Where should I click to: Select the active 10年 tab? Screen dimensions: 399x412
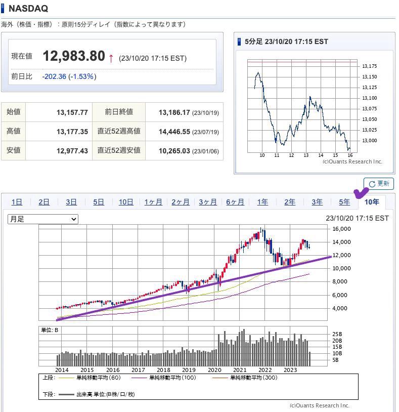coord(372,202)
